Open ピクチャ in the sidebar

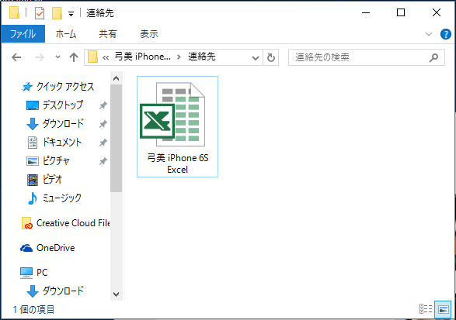point(48,160)
